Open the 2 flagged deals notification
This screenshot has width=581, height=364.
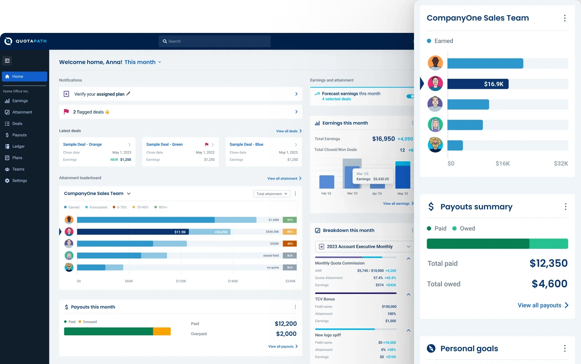[181, 112]
